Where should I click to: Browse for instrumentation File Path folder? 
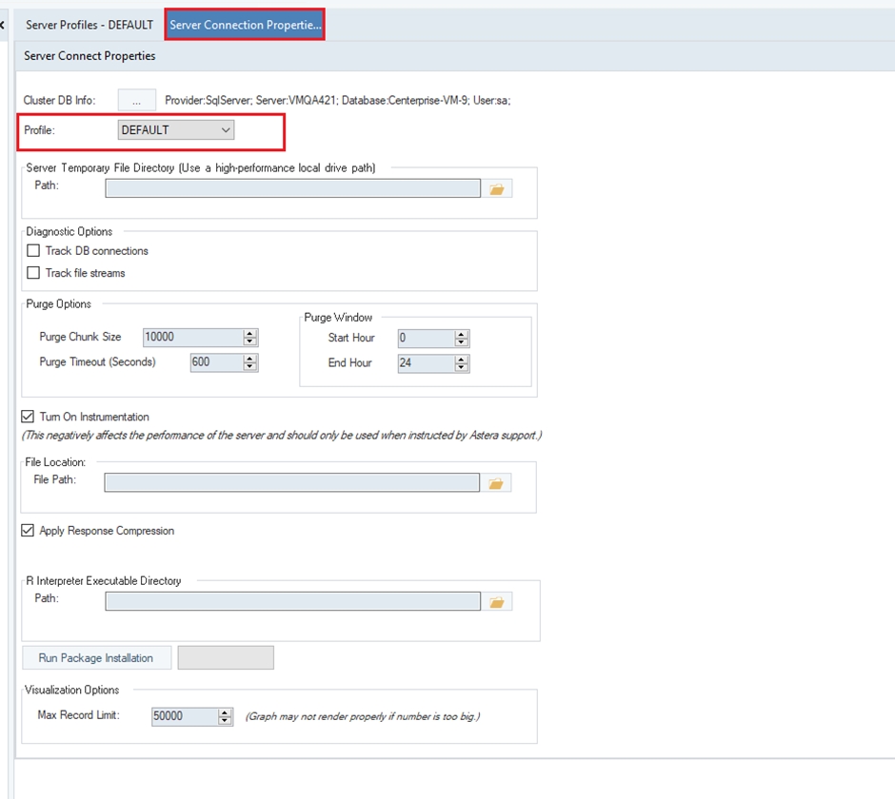pyautogui.click(x=495, y=483)
